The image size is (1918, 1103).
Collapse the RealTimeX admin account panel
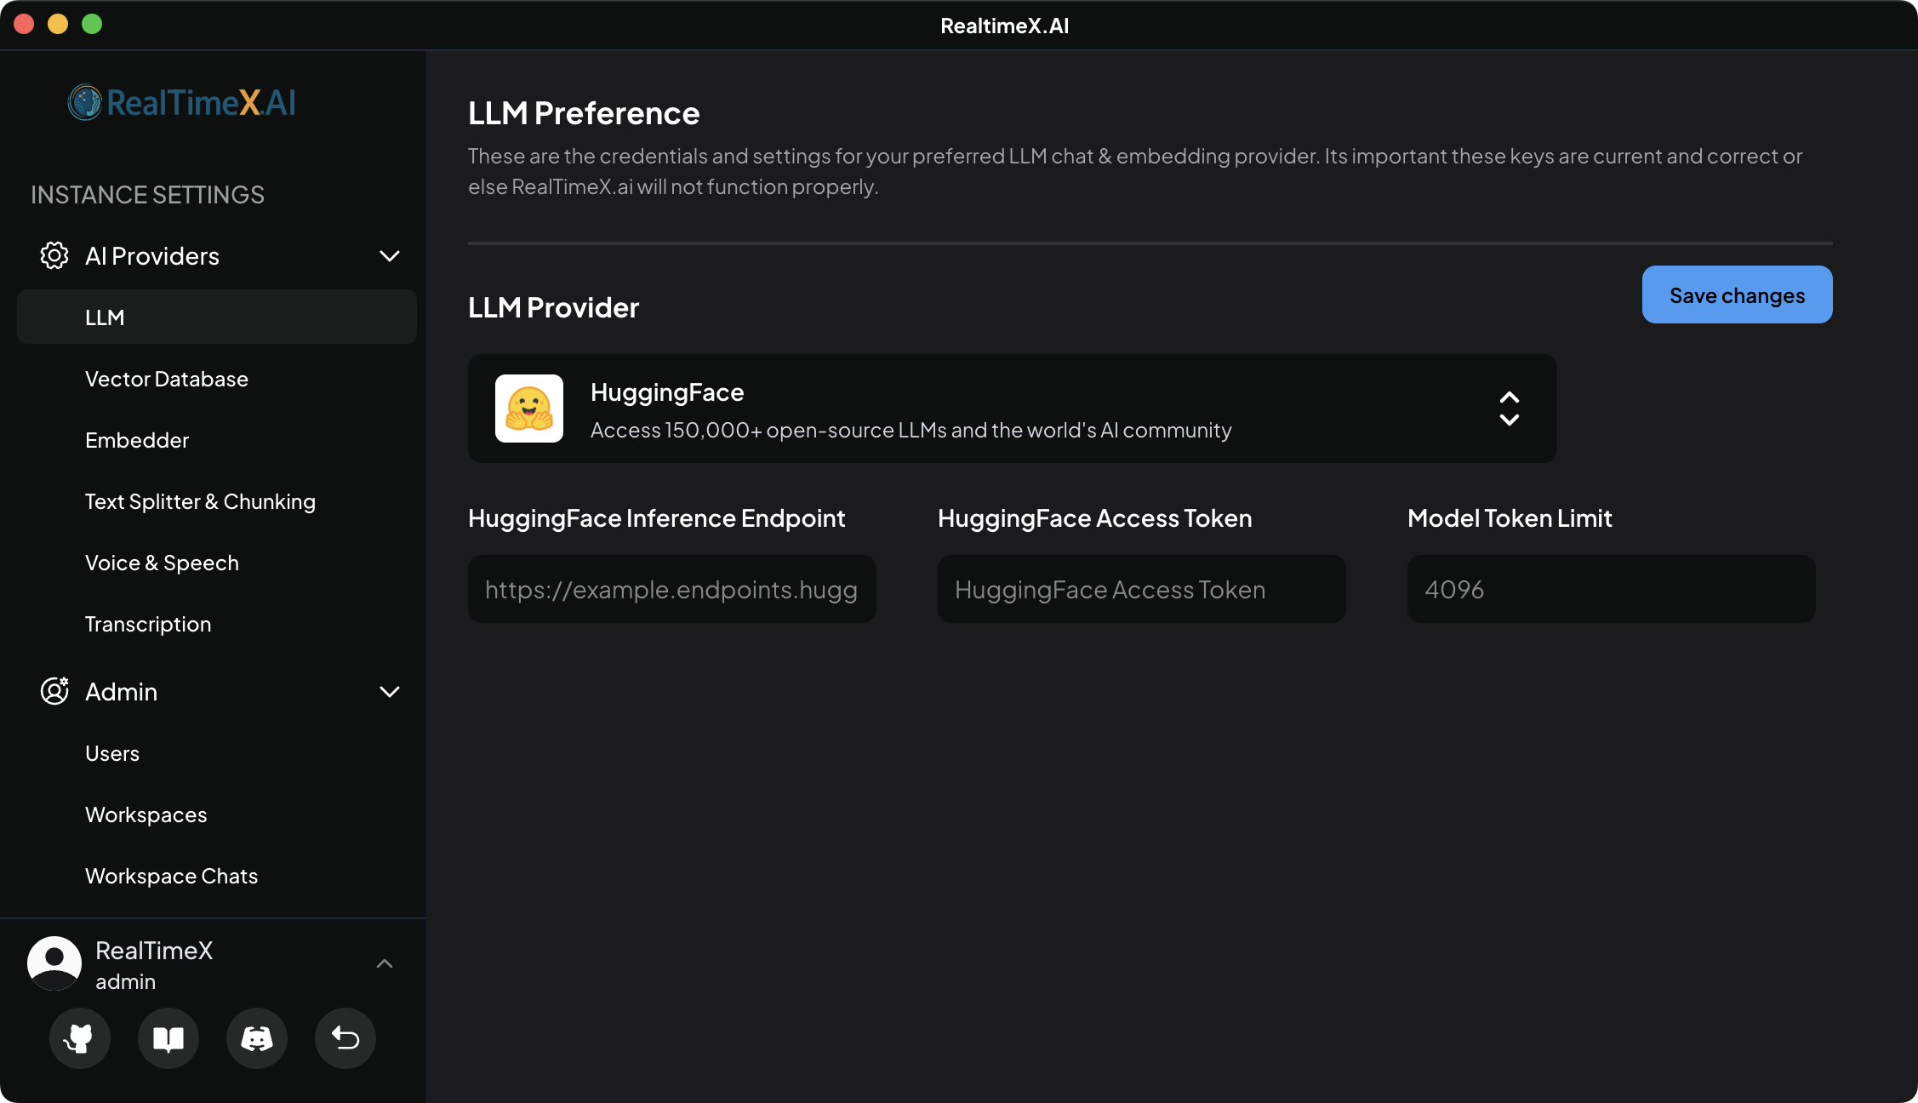click(x=385, y=963)
